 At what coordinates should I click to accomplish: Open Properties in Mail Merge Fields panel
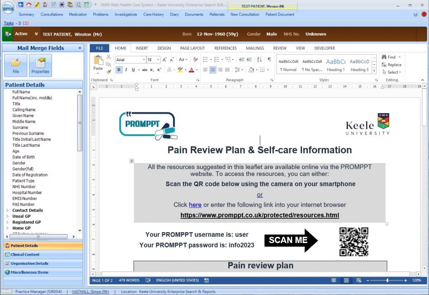pos(40,65)
